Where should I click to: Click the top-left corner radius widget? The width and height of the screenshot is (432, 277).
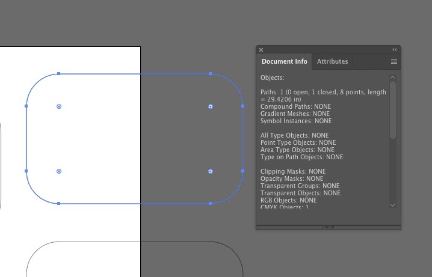(59, 106)
